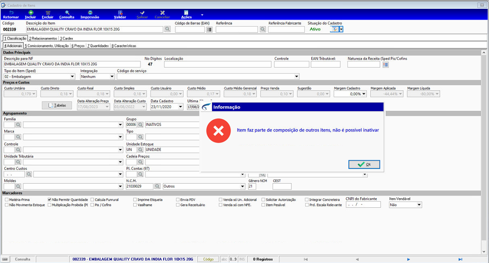Click the Grupo search magnifier
The width and height of the screenshot is (489, 263).
pos(141,124)
